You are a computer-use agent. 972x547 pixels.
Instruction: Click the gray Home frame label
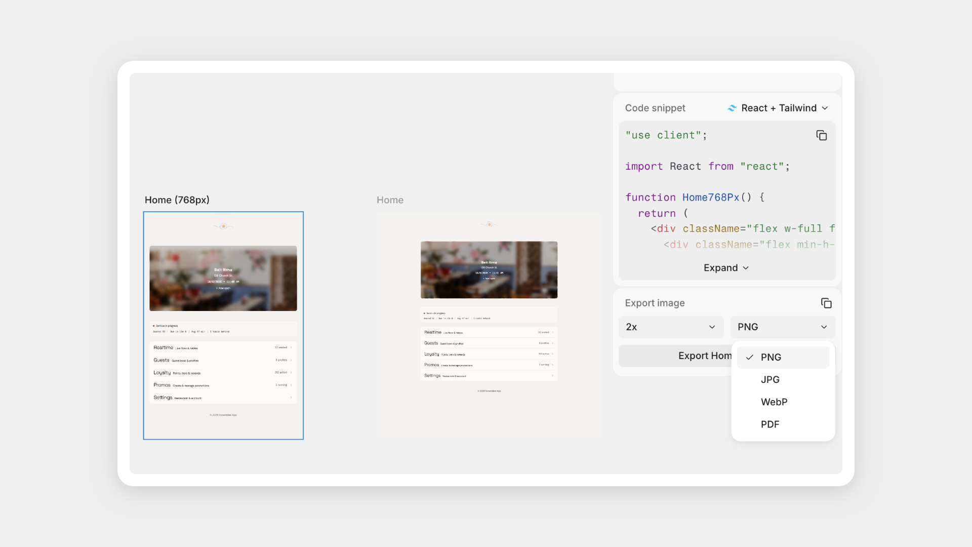(390, 200)
